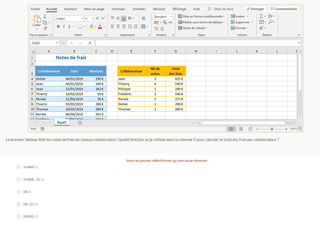Select the Feuil1 sheet tab

[x=62, y=122]
